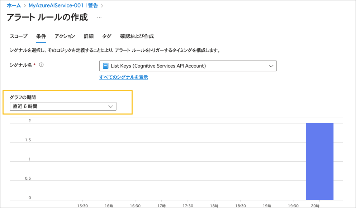Screen dimensions: 356x208
Task: Click the すべてのシグナルを表示 link
Action: [x=124, y=77]
